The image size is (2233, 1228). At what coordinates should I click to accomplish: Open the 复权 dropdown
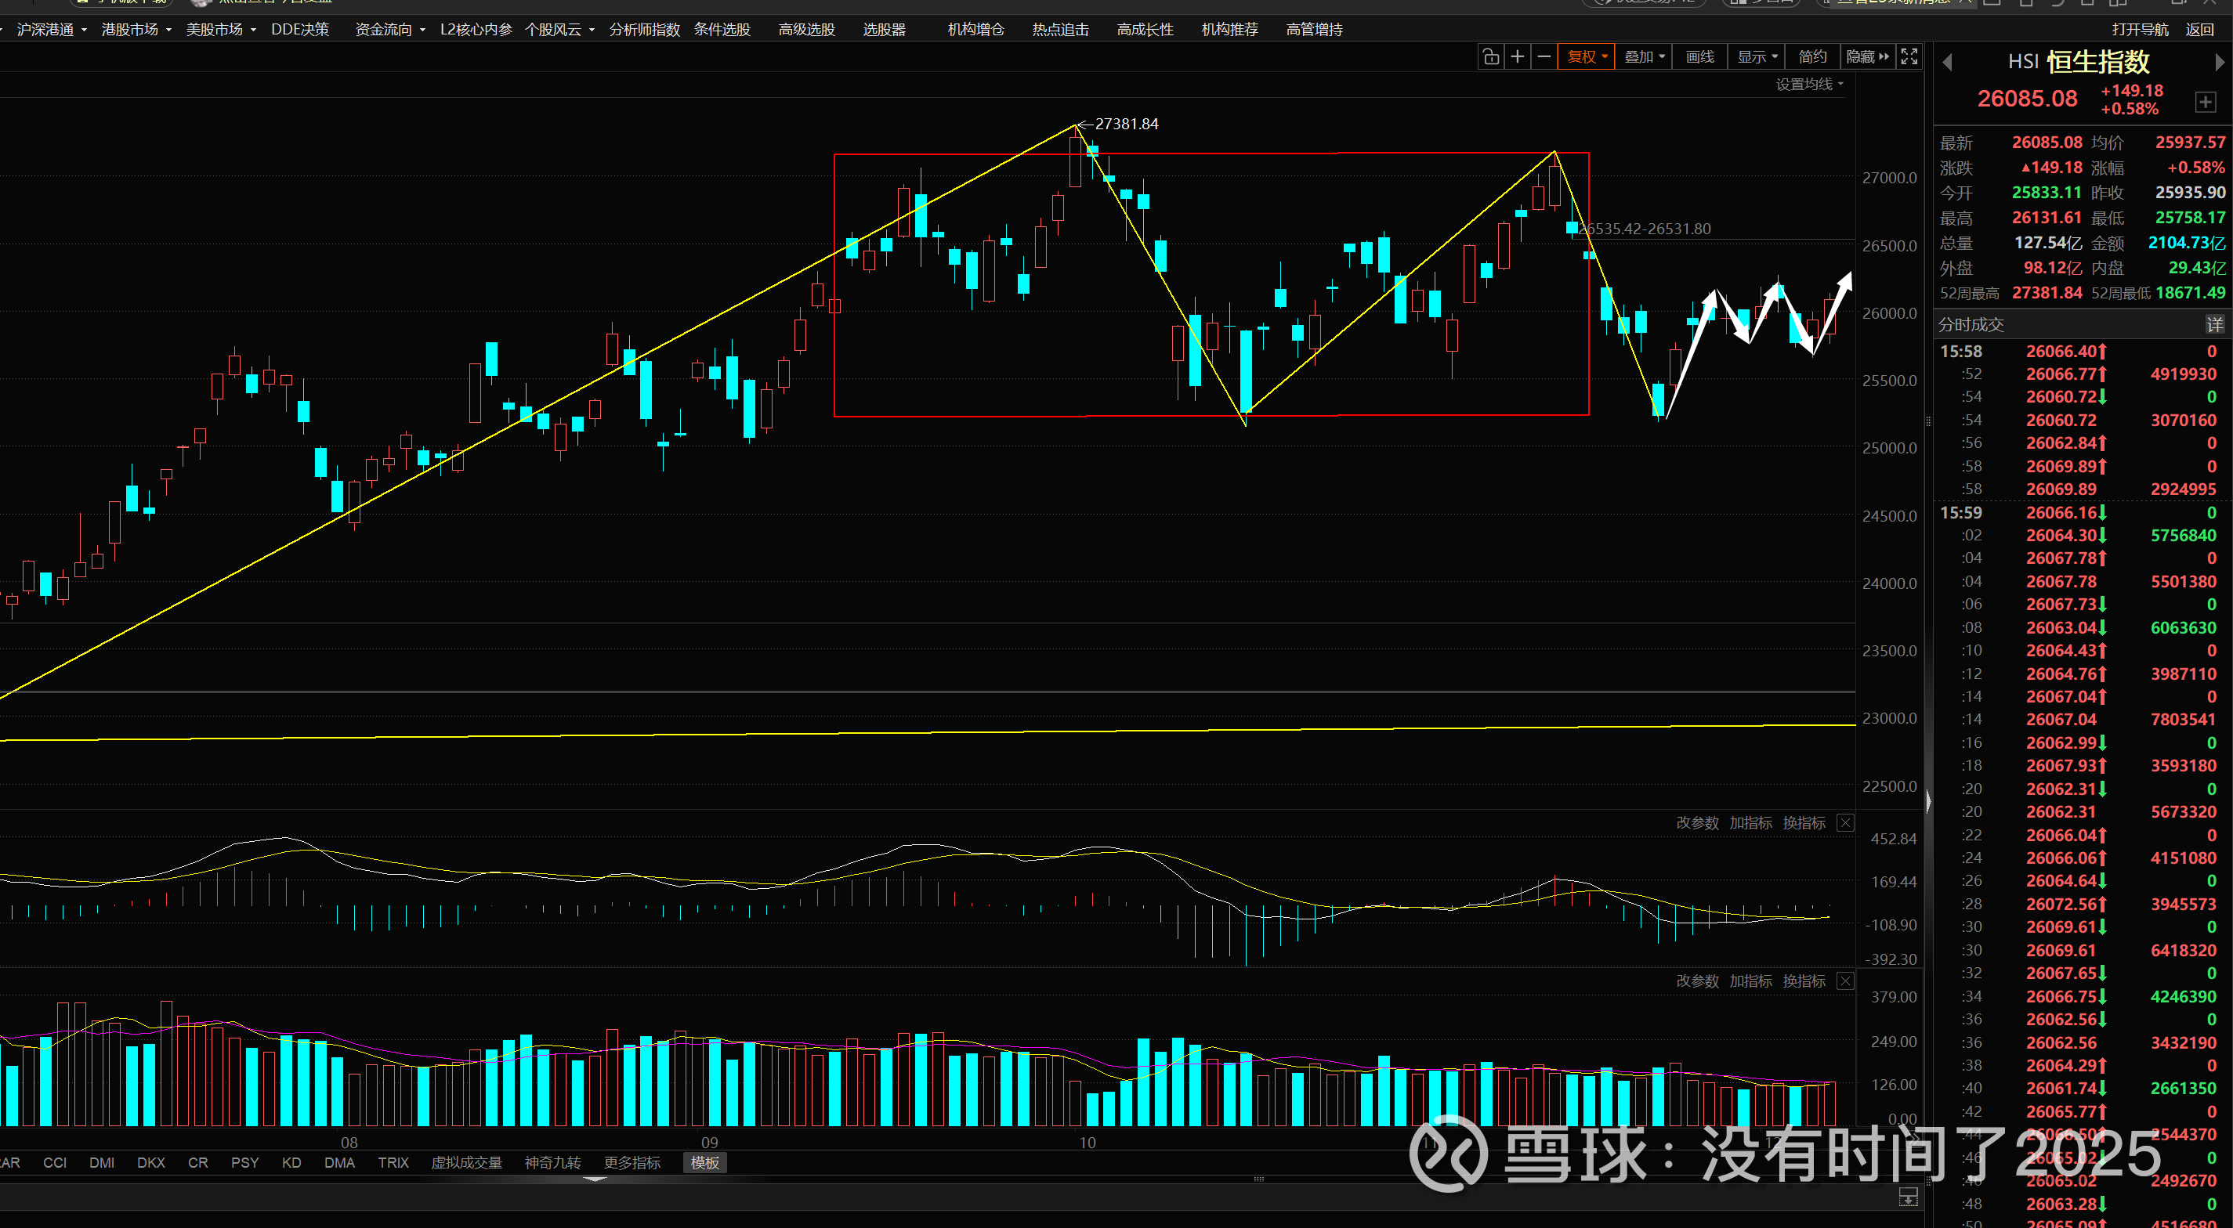click(x=1587, y=57)
